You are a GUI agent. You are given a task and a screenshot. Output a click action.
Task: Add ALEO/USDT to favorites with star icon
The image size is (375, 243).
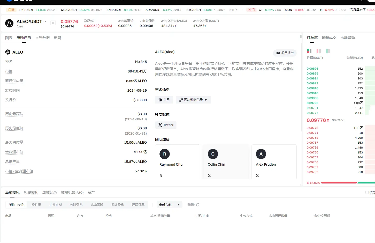coord(53,23)
